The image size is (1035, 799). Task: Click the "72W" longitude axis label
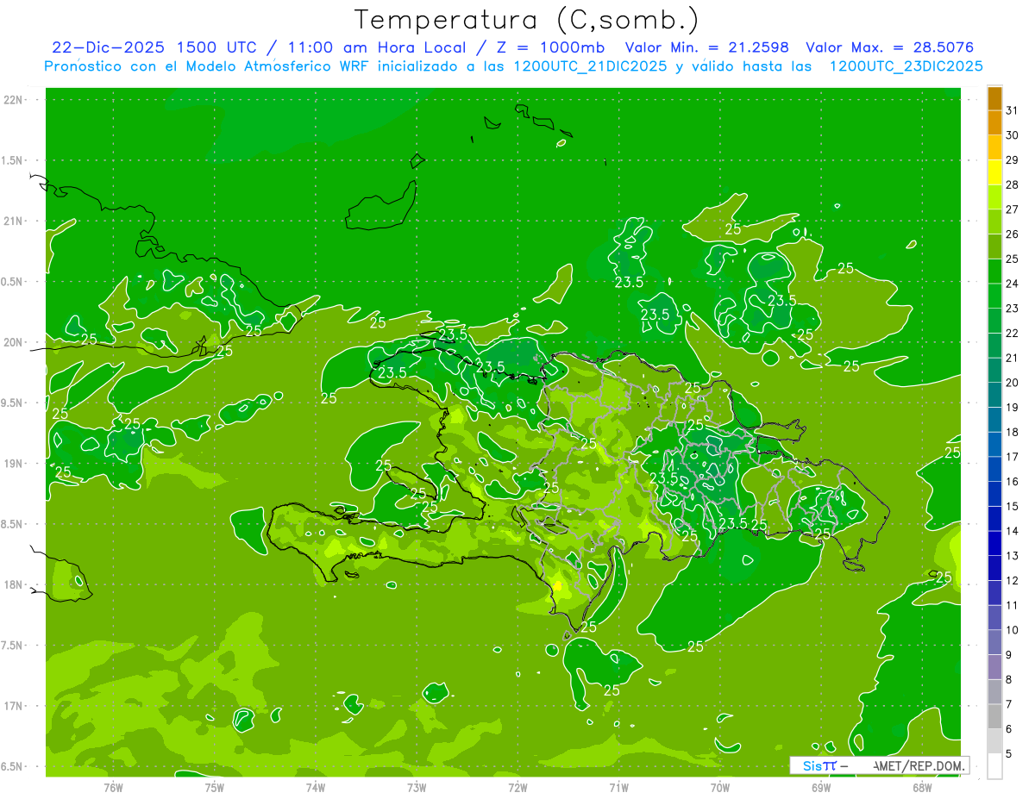tap(517, 788)
